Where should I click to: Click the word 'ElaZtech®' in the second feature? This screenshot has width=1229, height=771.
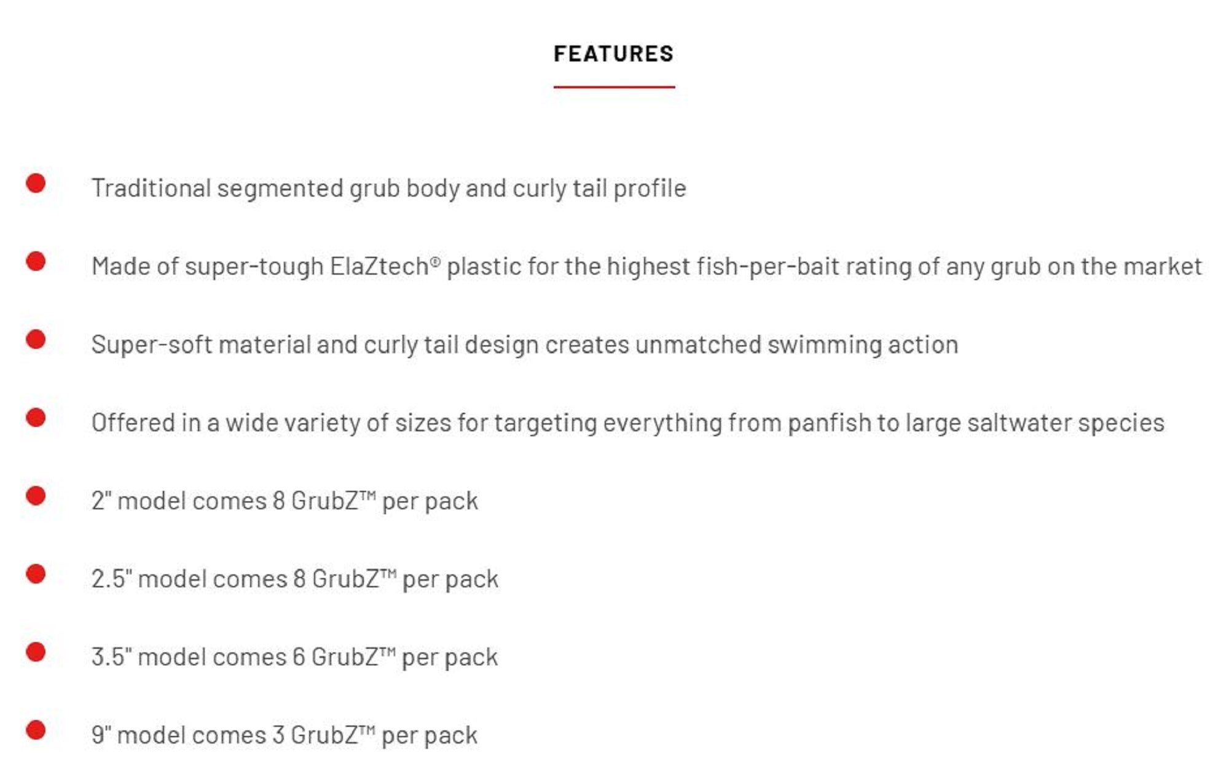point(385,267)
